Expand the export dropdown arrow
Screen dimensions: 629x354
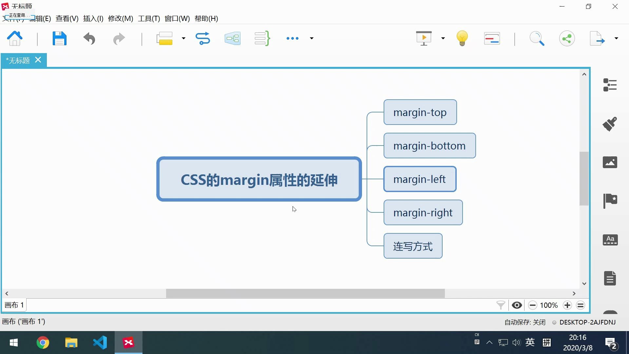pos(616,39)
